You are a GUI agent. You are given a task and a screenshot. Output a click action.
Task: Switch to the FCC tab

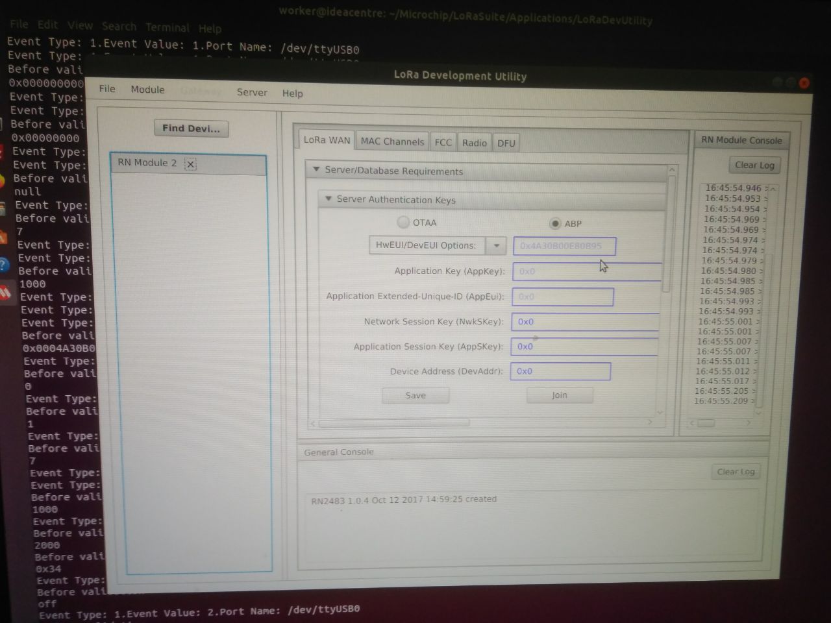[x=443, y=142]
